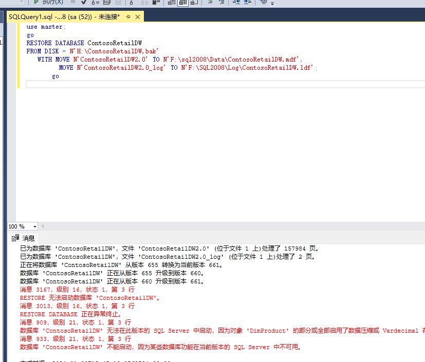Click message about ContosoRetailDW2.0_log 2 pages
The image size is (425, 362).
click(x=168, y=257)
